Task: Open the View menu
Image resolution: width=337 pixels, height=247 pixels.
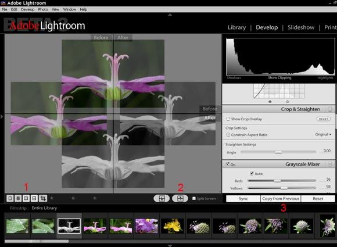Action: (x=55, y=9)
